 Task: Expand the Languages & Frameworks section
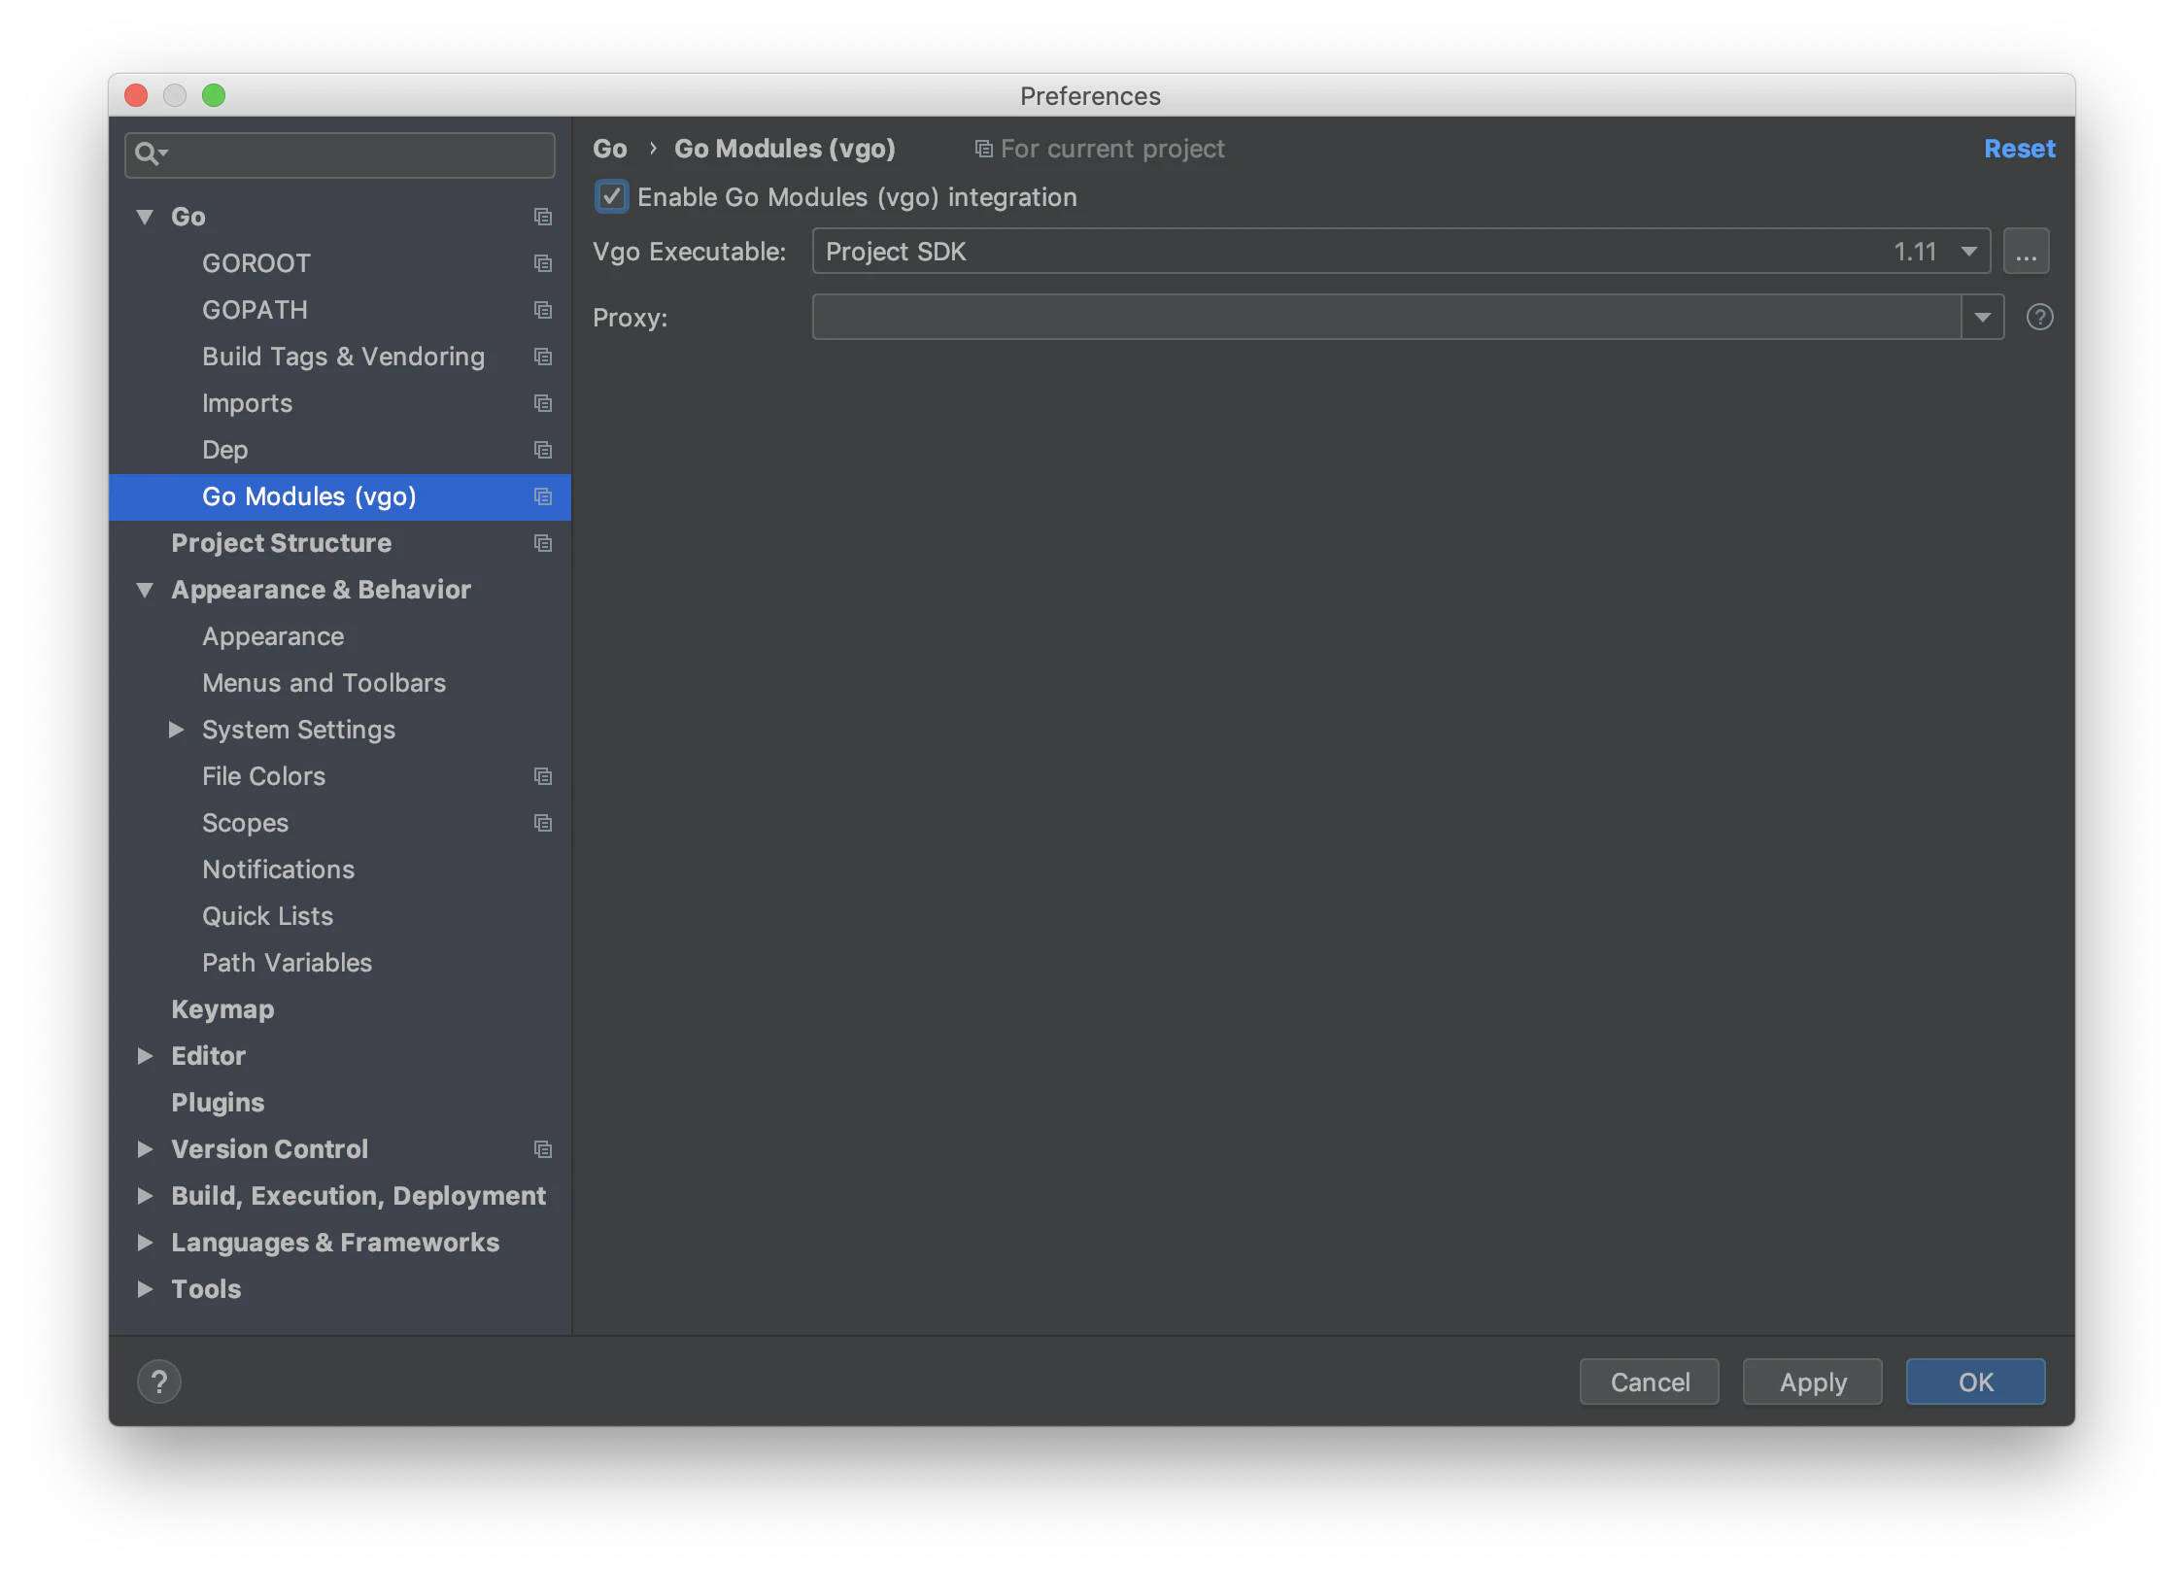[x=145, y=1243]
